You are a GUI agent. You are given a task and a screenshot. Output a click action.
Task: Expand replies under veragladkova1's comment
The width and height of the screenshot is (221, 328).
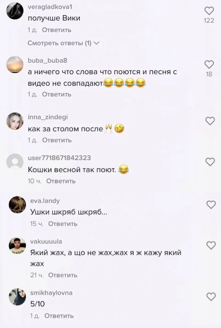point(63,43)
